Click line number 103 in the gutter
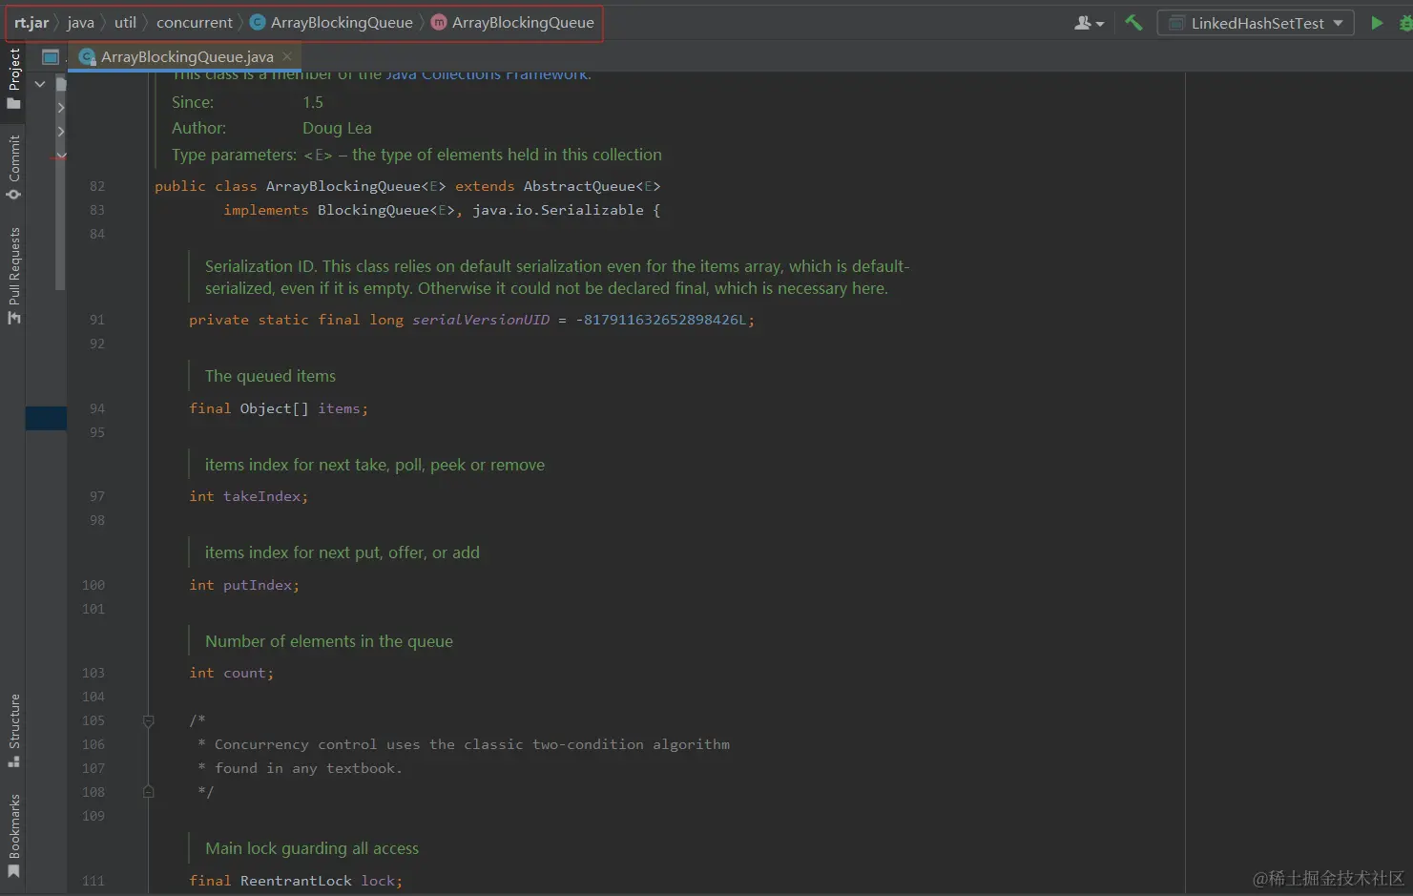Image resolution: width=1413 pixels, height=896 pixels. pos(94,673)
